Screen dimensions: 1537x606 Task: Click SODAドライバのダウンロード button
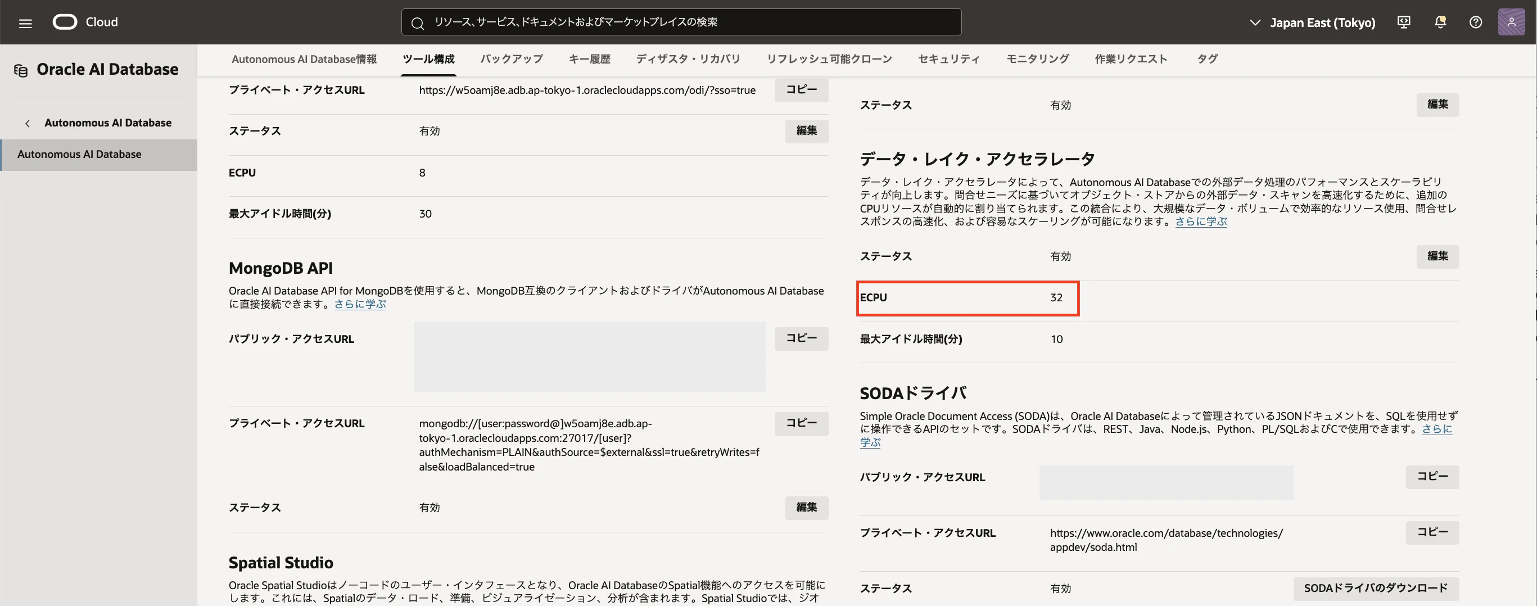(x=1376, y=588)
